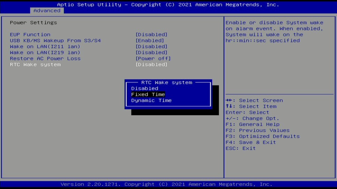Click the ESC: Exit hint
The width and height of the screenshot is (337, 189).
point(240,149)
